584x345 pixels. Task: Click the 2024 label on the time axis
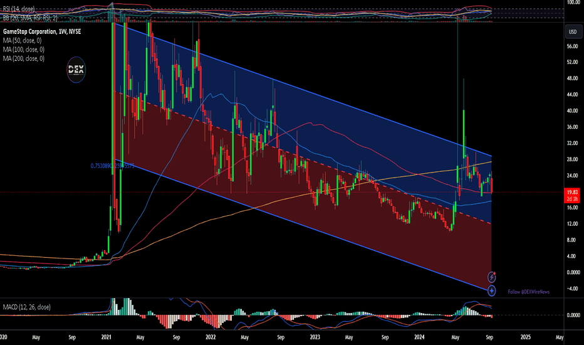tap(419, 337)
